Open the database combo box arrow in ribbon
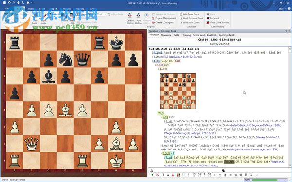 pos(105,14)
